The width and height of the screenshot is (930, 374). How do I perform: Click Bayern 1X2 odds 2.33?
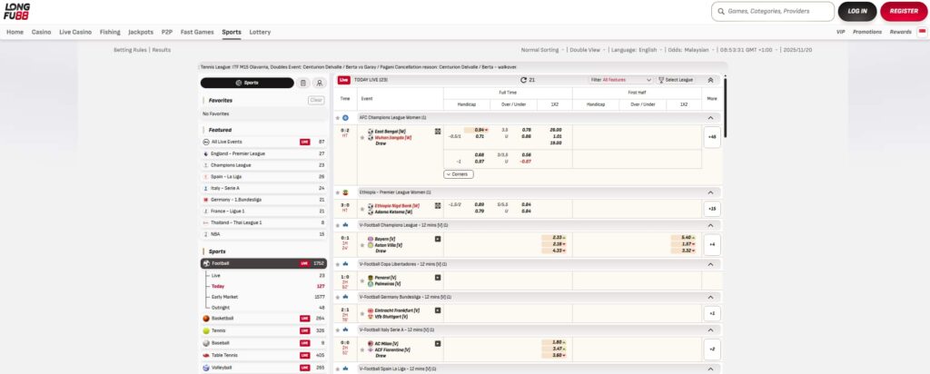point(554,238)
